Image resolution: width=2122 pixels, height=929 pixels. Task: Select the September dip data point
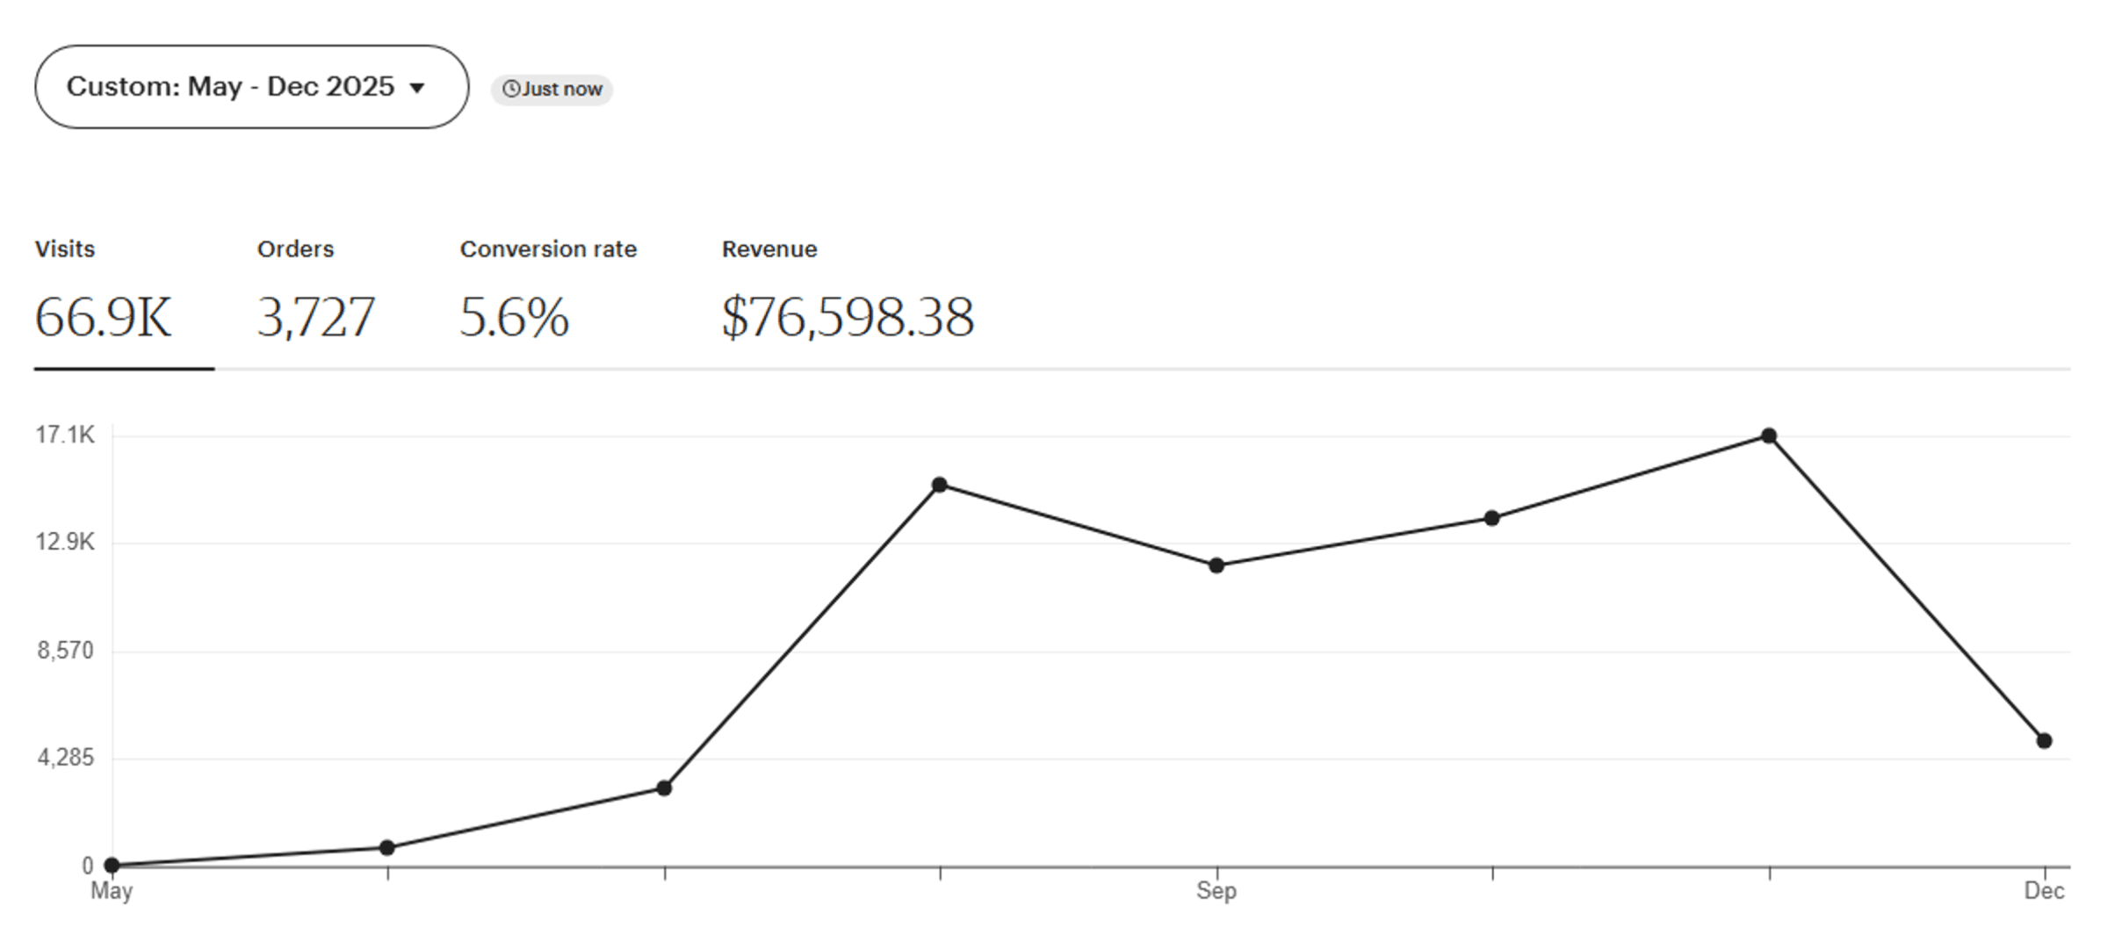[x=1216, y=565]
